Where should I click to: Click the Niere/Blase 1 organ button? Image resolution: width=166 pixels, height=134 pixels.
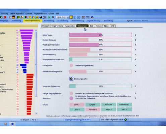[124, 105]
